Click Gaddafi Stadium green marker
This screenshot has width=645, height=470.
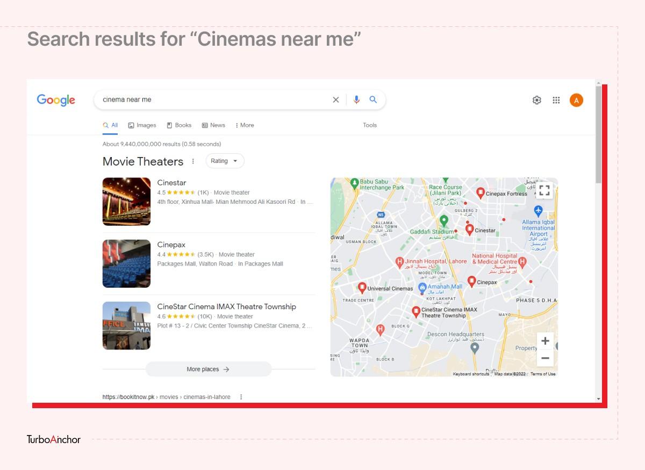coord(443,220)
